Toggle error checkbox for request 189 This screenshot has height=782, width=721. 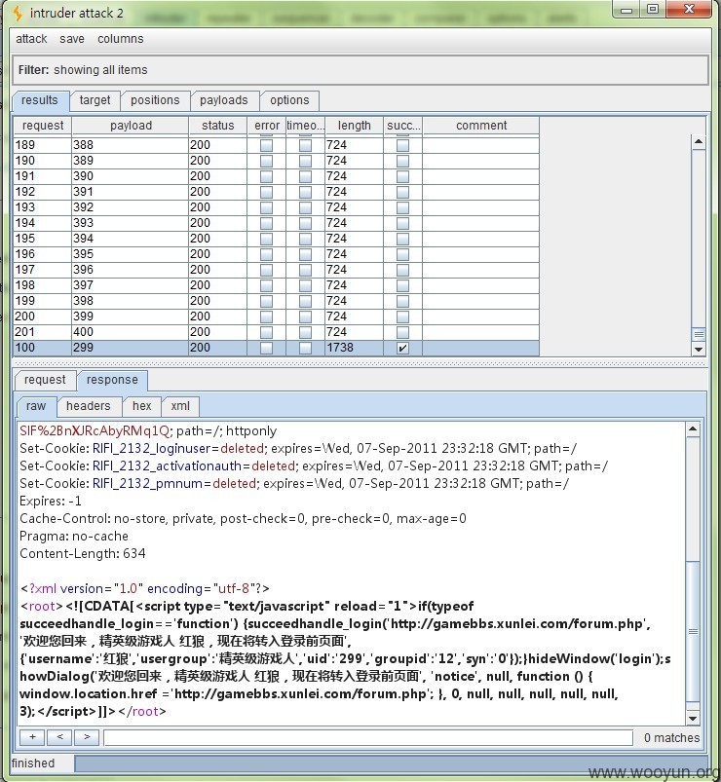(x=266, y=145)
